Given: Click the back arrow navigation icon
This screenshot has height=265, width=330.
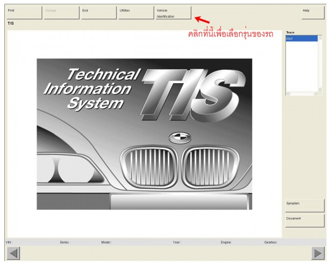Looking at the screenshot, I should click(x=13, y=254).
